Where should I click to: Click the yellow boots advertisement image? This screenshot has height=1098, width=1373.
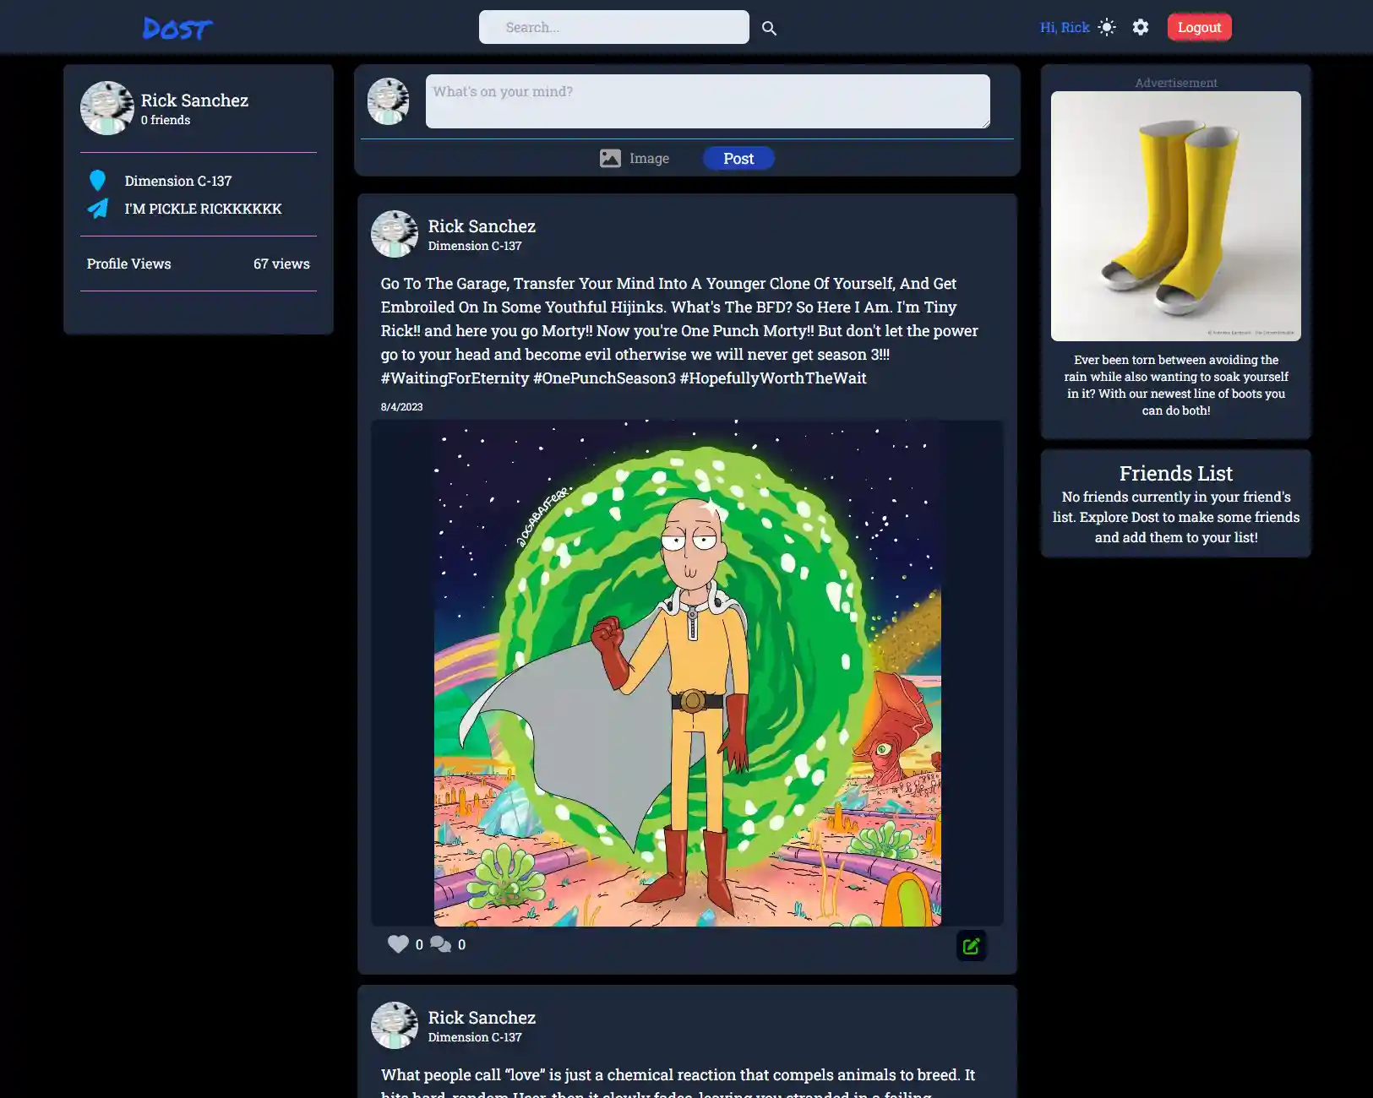pyautogui.click(x=1175, y=215)
